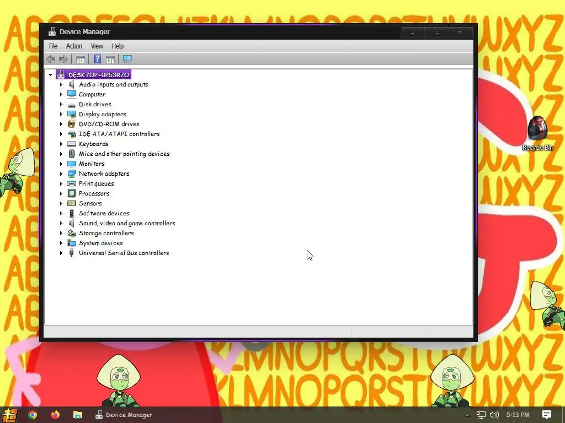Click the Mice and other pointing devices icon
The image size is (565, 423).
click(x=72, y=154)
